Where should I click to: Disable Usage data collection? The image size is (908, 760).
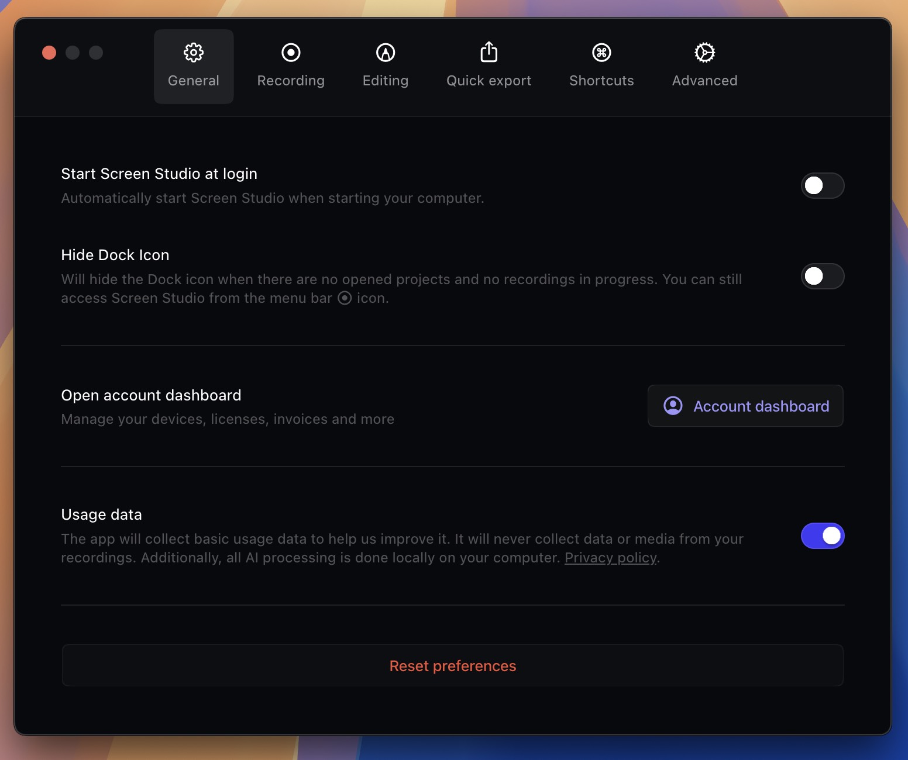pyautogui.click(x=823, y=536)
